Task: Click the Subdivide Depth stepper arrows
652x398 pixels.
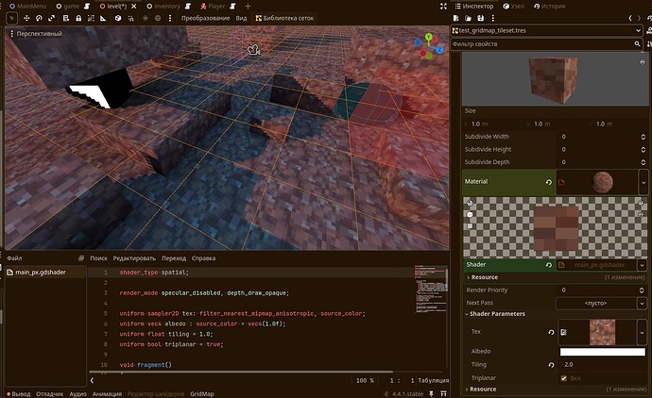Action: (643, 162)
